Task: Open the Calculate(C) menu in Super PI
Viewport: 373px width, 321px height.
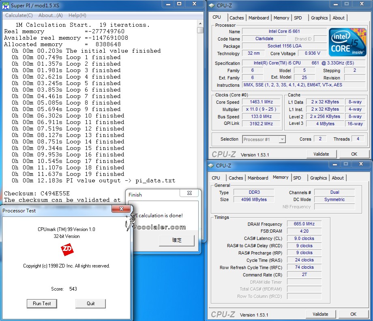Action: 19,15
